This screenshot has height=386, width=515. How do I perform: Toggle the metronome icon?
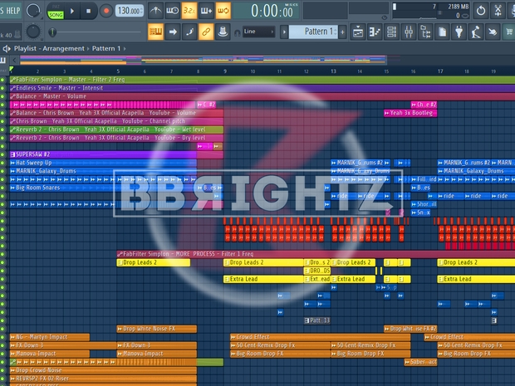tap(155, 11)
